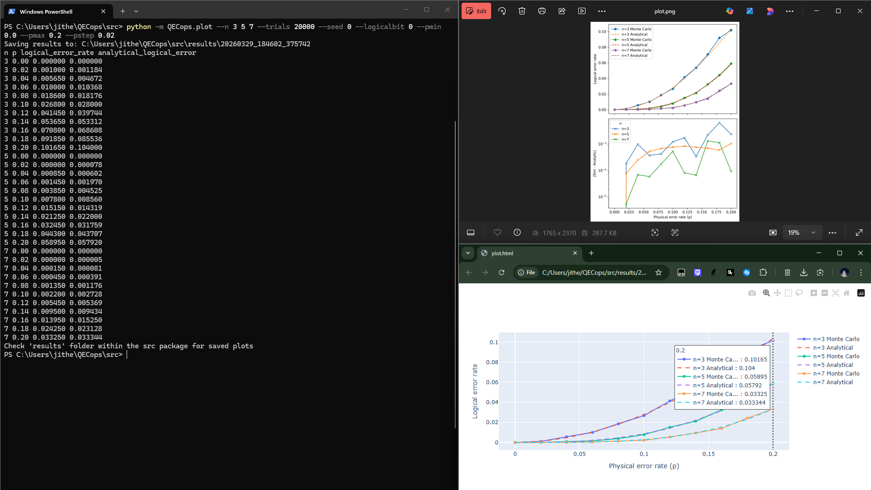Expand the PowerShell new tab dropdown arrow

coord(136,11)
